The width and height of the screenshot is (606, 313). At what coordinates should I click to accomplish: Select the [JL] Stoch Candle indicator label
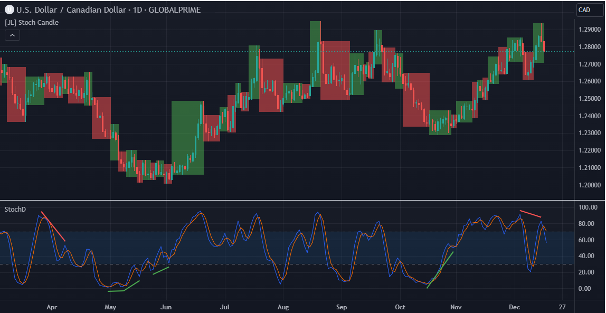click(x=32, y=23)
